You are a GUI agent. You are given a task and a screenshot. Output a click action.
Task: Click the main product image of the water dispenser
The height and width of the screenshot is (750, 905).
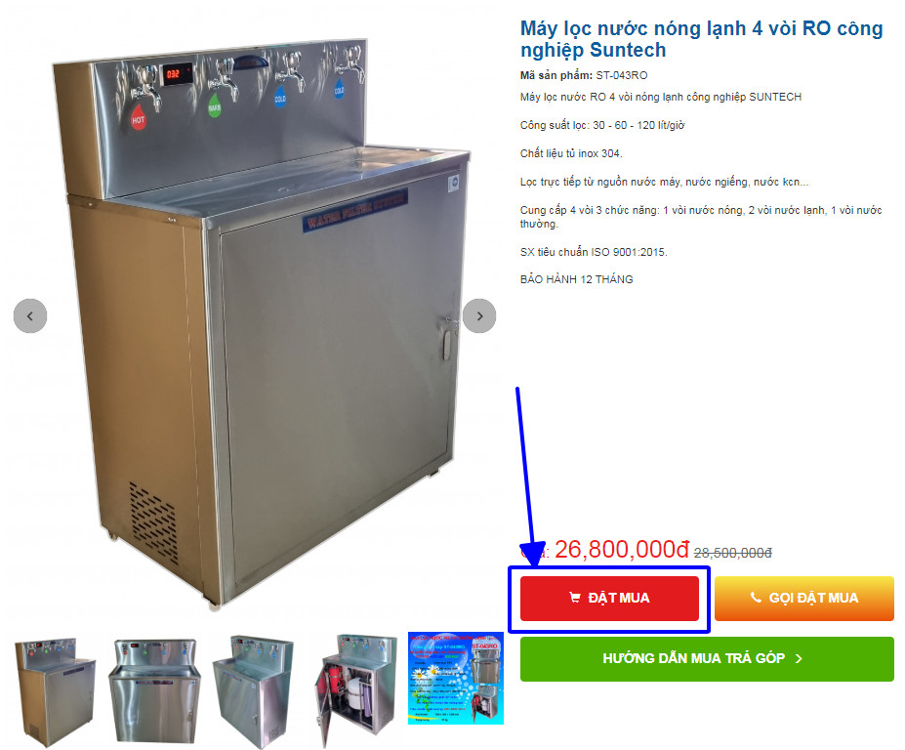(261, 323)
